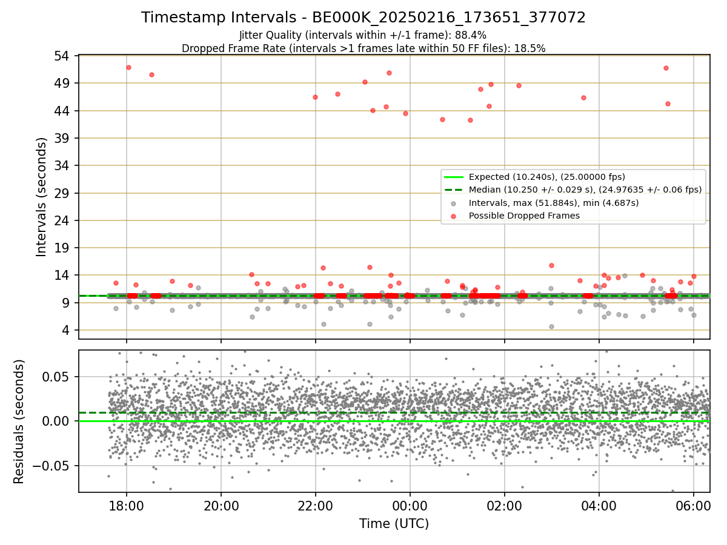Click the 'Median (10.250 +/- 0.029 s)' legend entry
This screenshot has width=727, height=545.
(x=585, y=190)
